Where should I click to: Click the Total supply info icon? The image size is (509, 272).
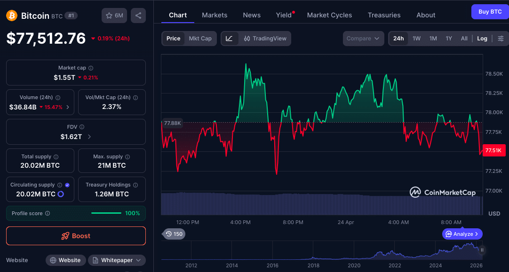[x=56, y=156]
